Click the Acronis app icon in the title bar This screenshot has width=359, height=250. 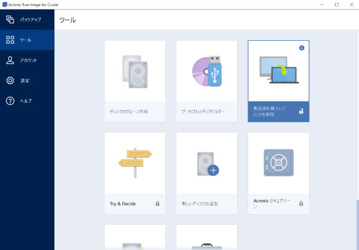pos(5,5)
